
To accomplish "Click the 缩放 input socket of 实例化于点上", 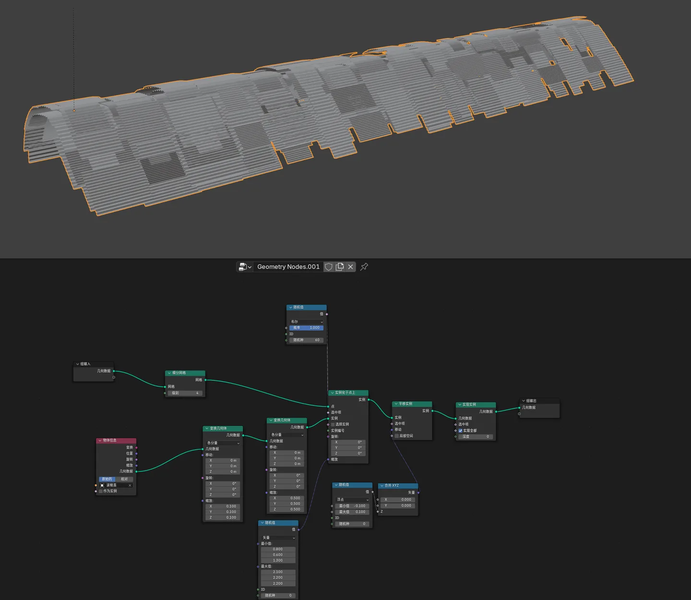I will 328,459.
